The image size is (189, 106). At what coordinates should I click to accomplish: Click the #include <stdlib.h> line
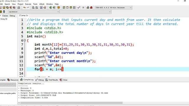45,32
